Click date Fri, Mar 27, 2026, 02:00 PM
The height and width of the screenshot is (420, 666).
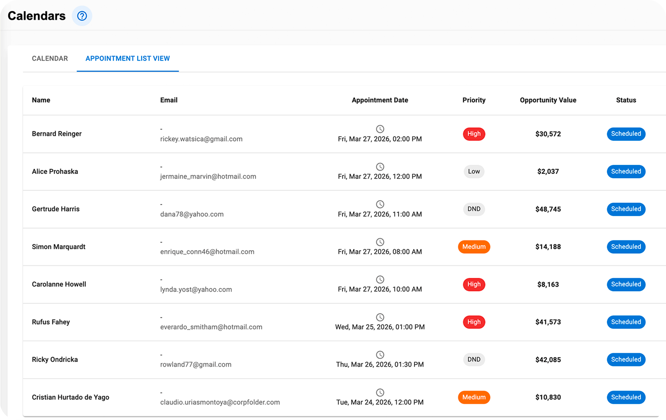(x=380, y=139)
